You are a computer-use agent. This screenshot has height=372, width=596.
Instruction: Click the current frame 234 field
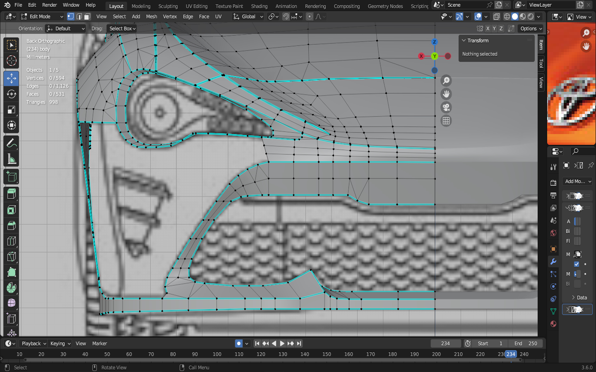click(x=446, y=343)
